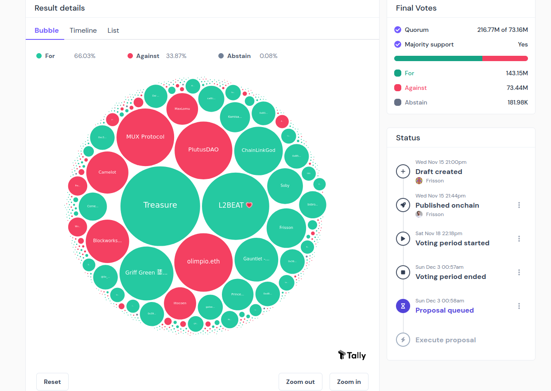The image size is (551, 391).
Task: Click the Against red swatch in Final Votes
Action: 398,88
